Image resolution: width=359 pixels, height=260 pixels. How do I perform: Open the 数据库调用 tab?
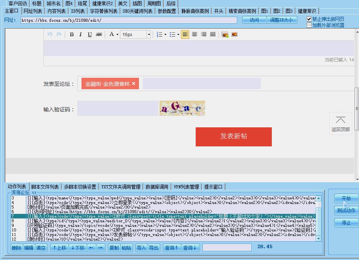coord(157,187)
